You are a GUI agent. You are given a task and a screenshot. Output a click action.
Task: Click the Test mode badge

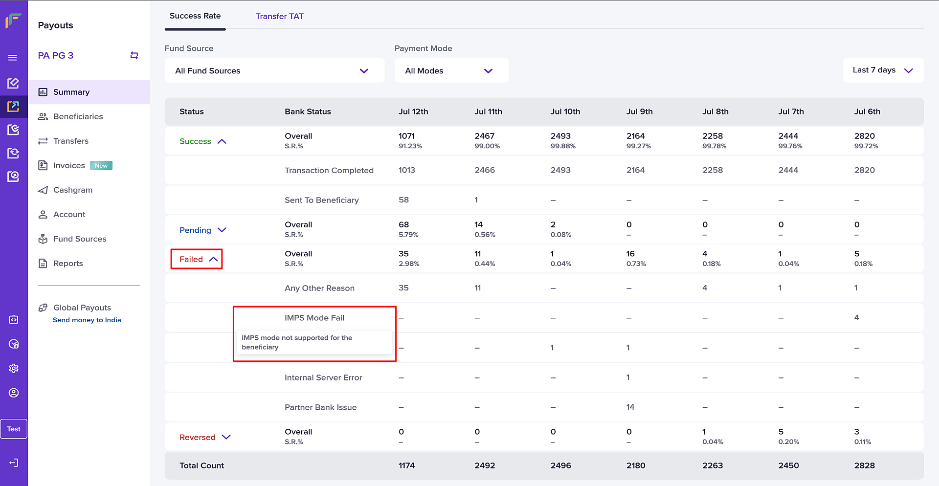pos(14,429)
